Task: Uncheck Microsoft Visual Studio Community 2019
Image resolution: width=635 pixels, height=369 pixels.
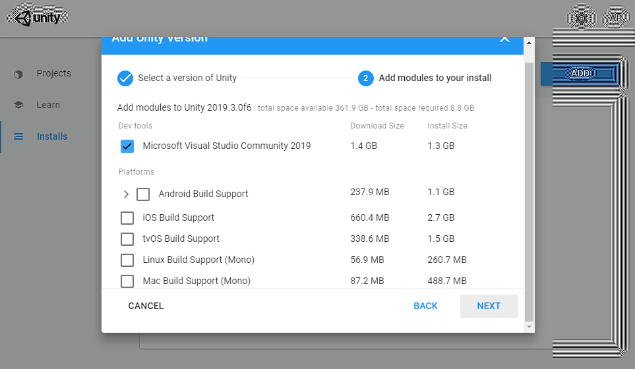Action: click(x=127, y=146)
